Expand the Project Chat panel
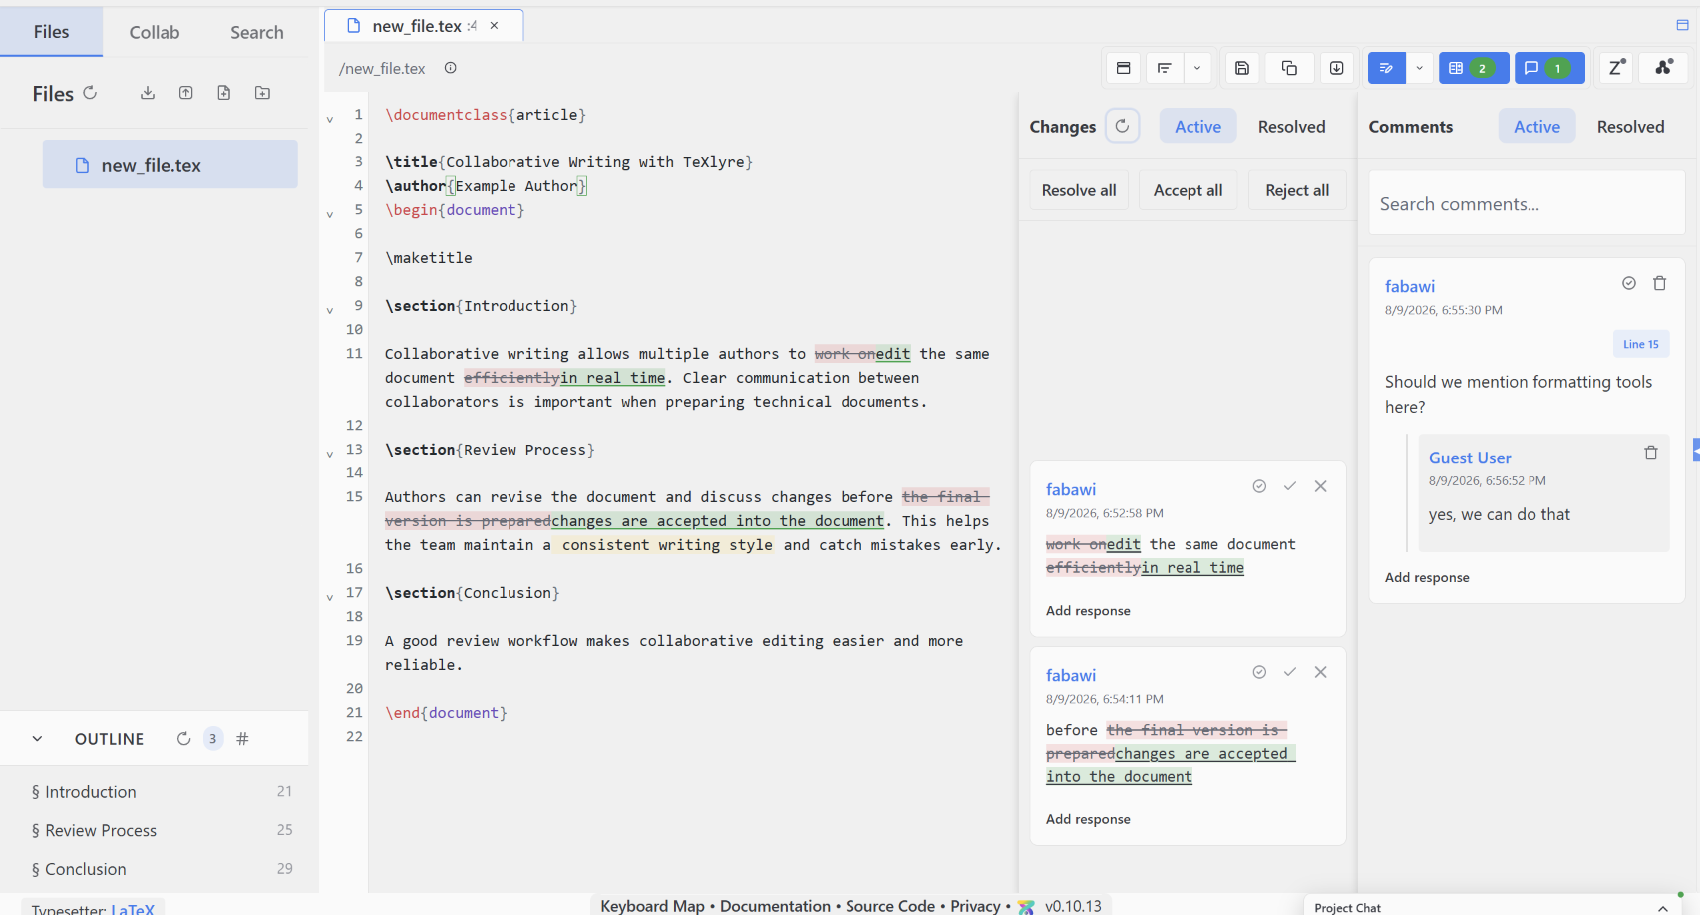This screenshot has width=1700, height=915. coord(1662,908)
